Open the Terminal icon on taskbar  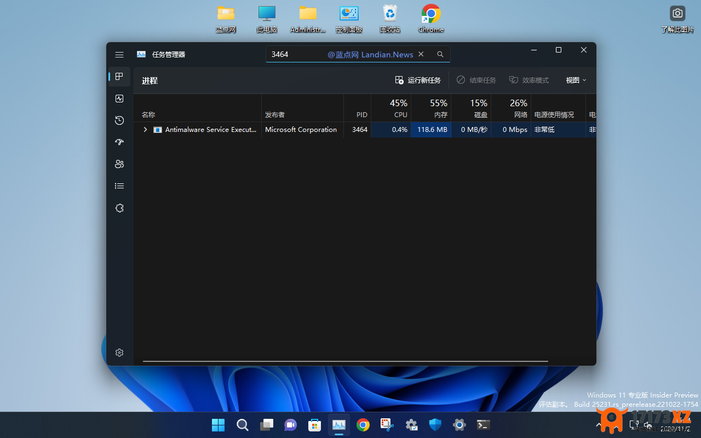click(483, 425)
